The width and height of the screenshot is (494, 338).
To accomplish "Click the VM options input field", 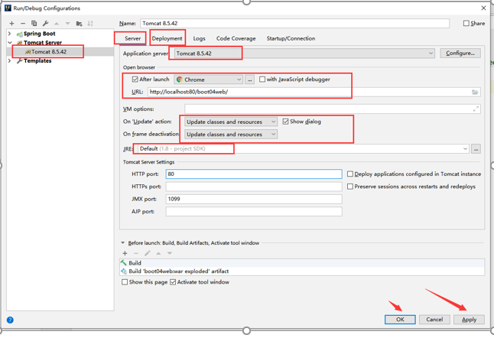I will 333,109.
